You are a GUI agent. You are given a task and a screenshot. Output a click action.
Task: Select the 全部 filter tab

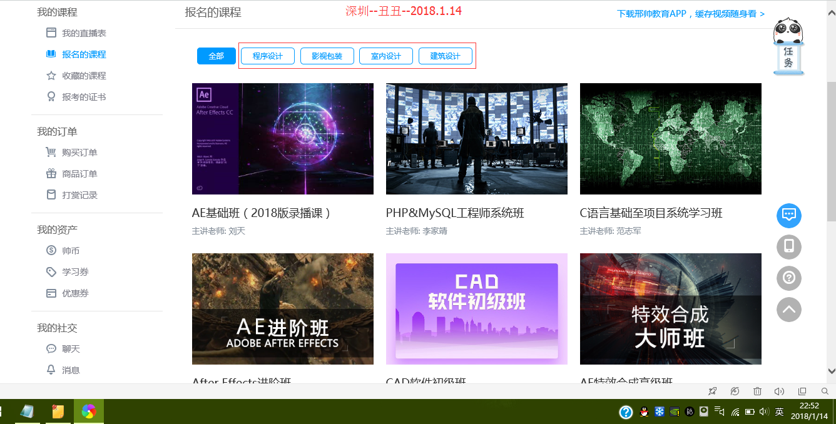pos(216,56)
